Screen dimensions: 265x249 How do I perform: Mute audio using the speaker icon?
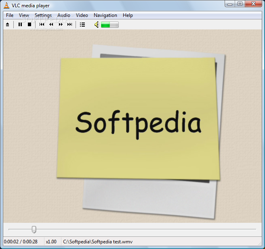97,25
